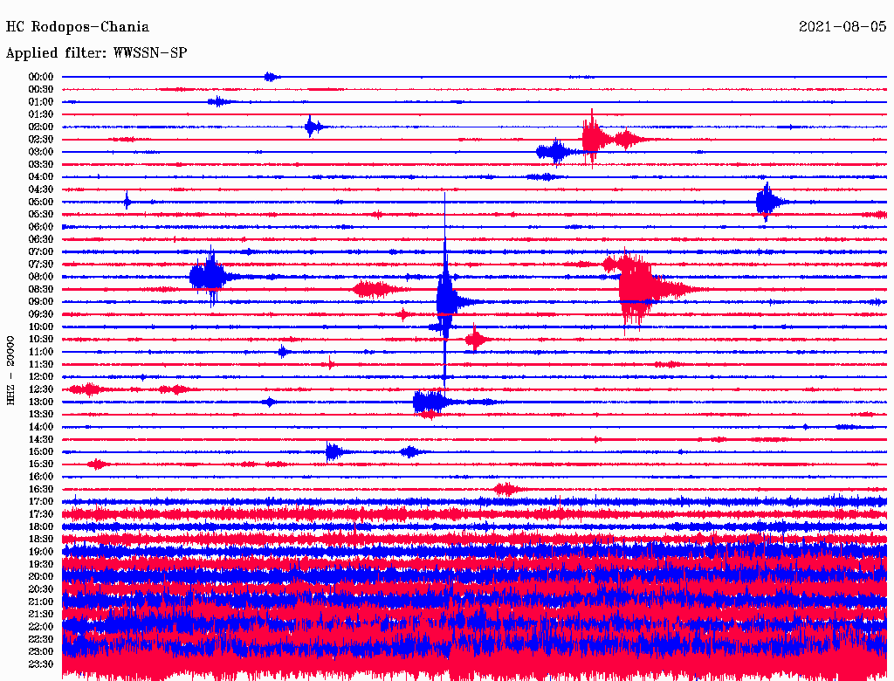Click the '00:00' time label
This screenshot has height=681, width=894.
click(x=41, y=77)
